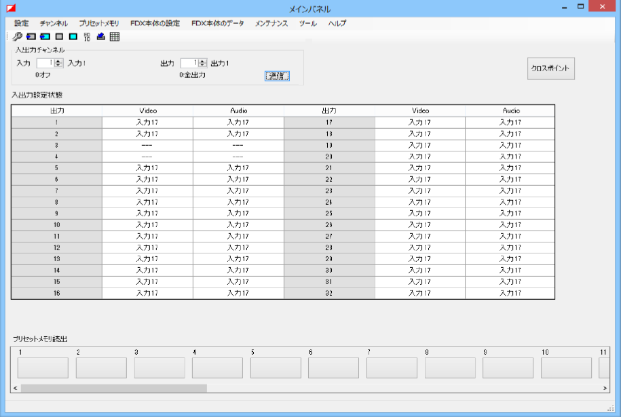
Task: Click the クロスポイント button
Action: [551, 68]
